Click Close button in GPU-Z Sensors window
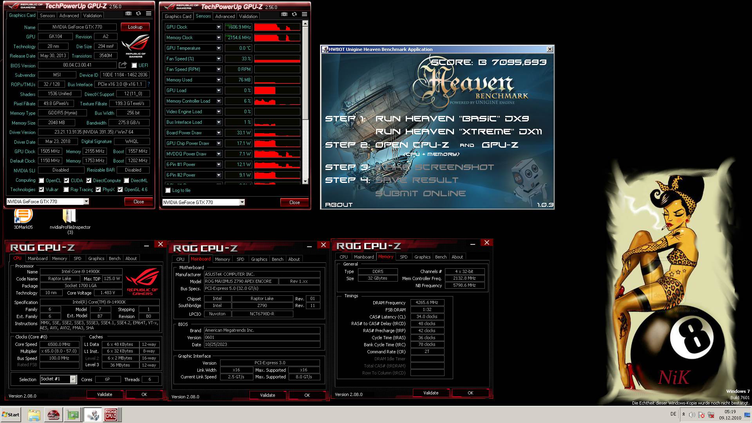The height and width of the screenshot is (423, 752). click(x=295, y=202)
